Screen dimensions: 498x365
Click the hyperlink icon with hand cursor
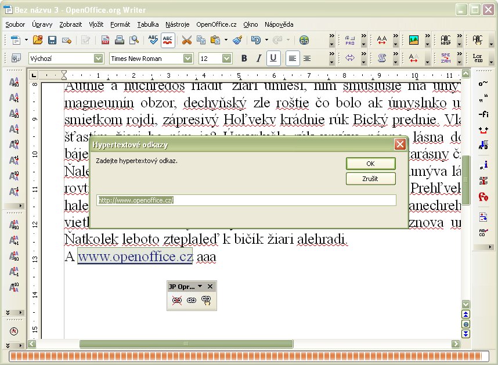[x=205, y=300]
